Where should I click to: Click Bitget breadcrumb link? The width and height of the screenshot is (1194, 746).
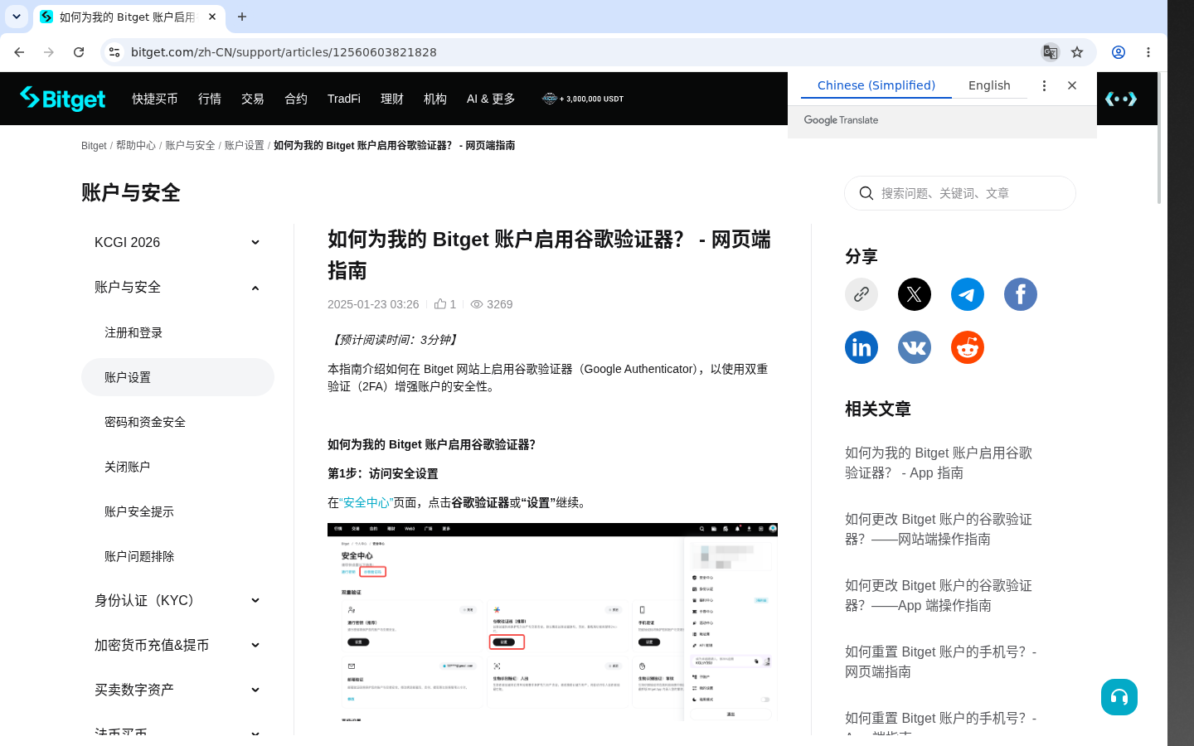click(94, 145)
